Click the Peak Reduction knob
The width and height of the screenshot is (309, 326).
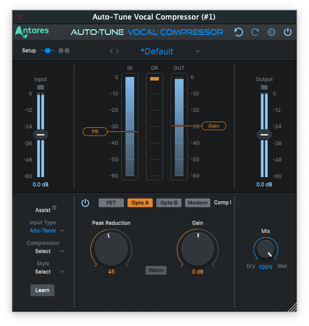(x=111, y=249)
